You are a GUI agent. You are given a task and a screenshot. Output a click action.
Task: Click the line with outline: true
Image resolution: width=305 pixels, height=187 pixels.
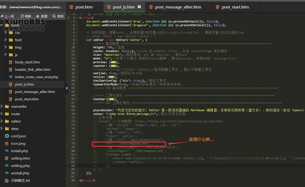[118, 73]
